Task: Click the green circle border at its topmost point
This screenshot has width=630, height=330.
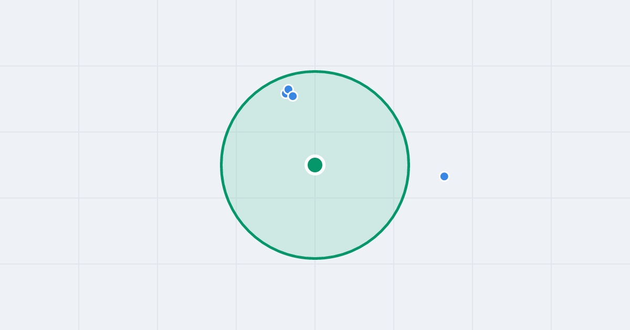Action: pos(315,71)
